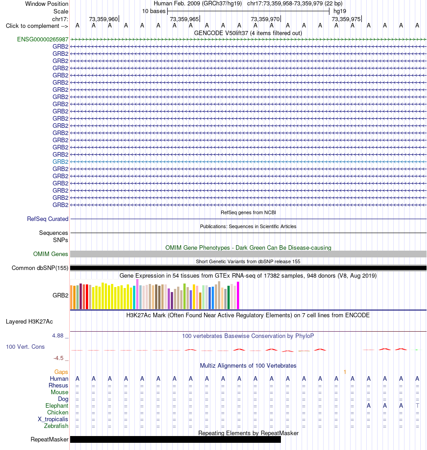Click the 100 Vert. Cons track label
This screenshot has height=450, width=427.
(x=25, y=346)
